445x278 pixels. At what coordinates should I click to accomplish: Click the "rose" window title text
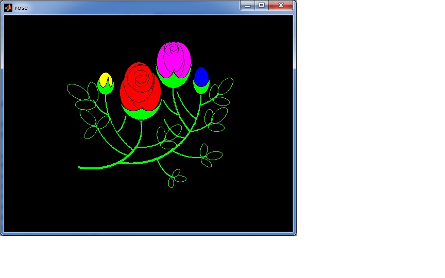(x=21, y=8)
